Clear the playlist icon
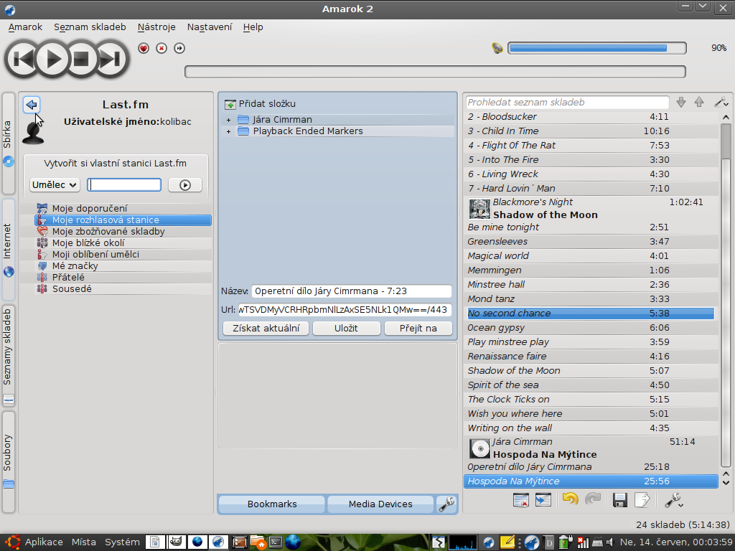The image size is (735, 551). pos(521,500)
